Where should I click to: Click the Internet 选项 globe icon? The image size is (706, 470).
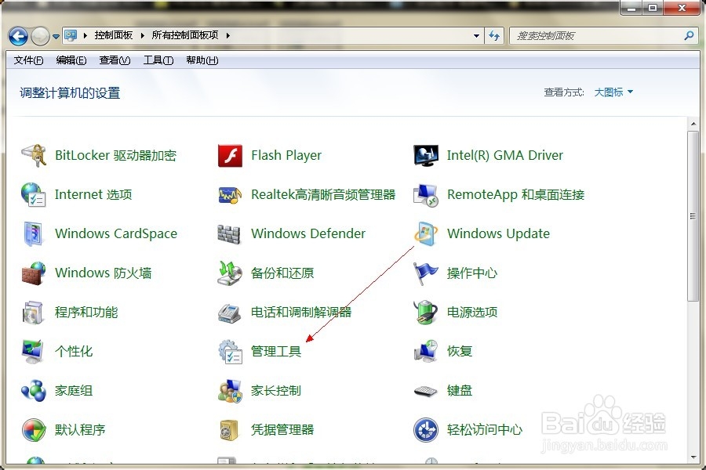34,195
